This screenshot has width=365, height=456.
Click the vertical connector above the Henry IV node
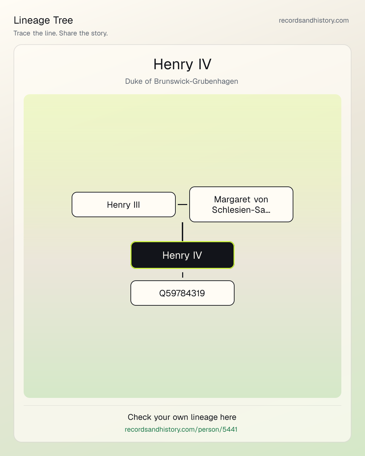(182, 232)
